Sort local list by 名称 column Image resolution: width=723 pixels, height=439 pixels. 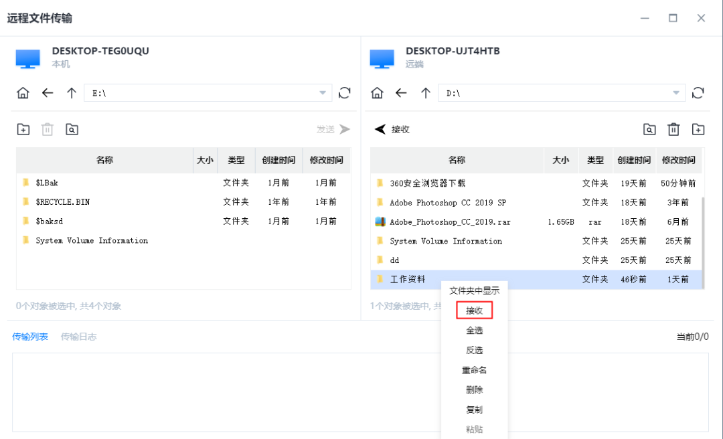tap(104, 160)
